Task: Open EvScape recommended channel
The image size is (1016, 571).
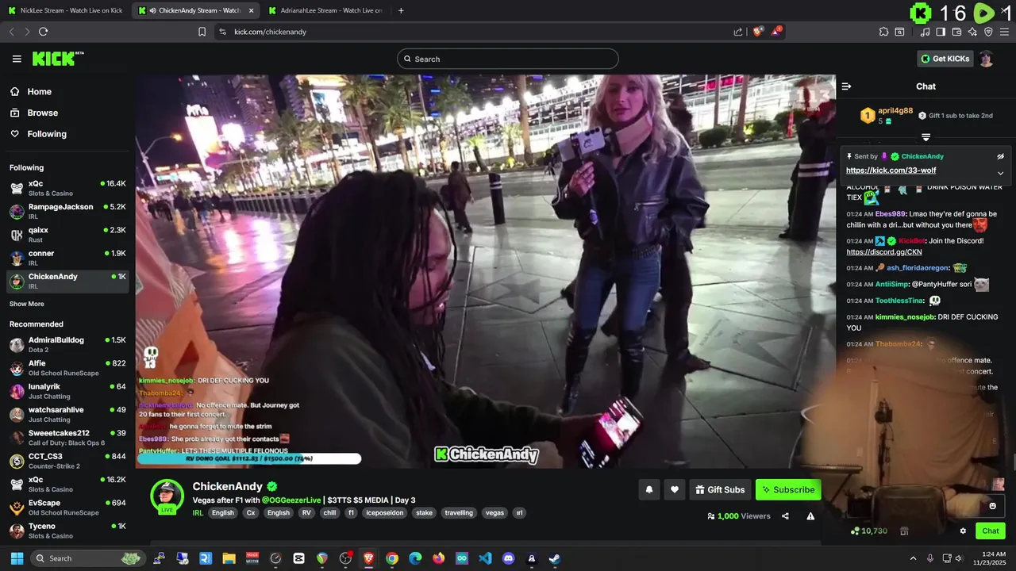Action: [67, 507]
